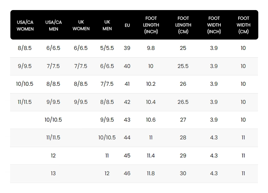Select the UK WOMEN column header
This screenshot has width=268, height=193.
tap(81, 25)
